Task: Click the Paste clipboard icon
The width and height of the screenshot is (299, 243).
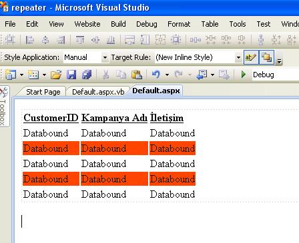Action: [x=137, y=75]
